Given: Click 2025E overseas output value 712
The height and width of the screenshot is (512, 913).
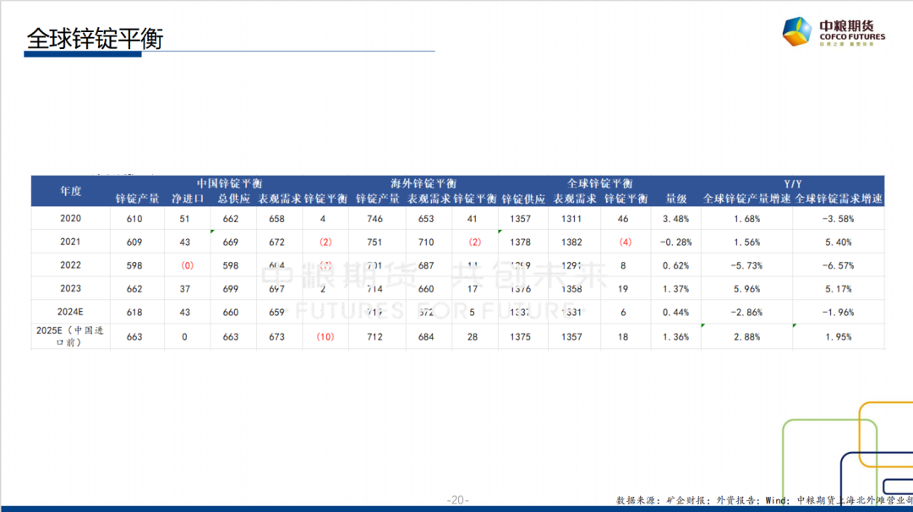Looking at the screenshot, I should [x=375, y=337].
